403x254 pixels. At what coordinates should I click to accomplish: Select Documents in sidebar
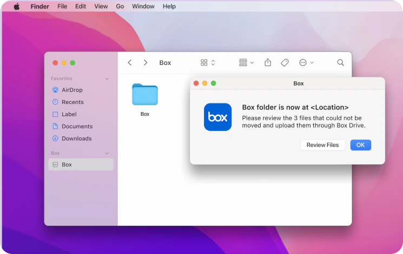(81, 126)
